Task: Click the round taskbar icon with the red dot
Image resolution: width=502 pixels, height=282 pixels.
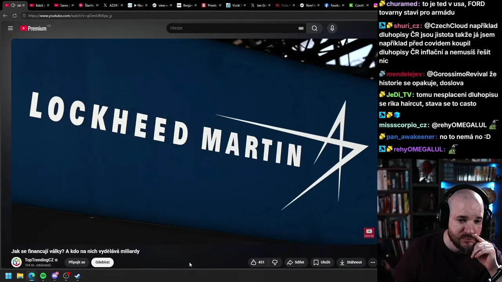Action: (x=66, y=276)
